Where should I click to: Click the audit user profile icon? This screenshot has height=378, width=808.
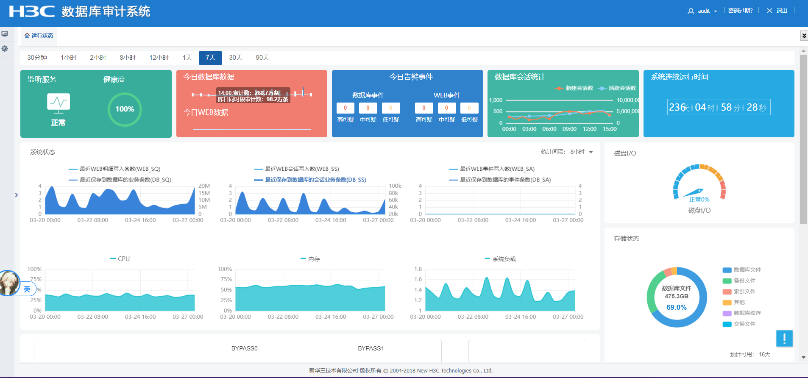(691, 11)
